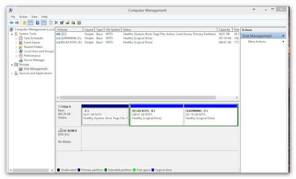
Task: Open the File menu
Action: point(13,17)
